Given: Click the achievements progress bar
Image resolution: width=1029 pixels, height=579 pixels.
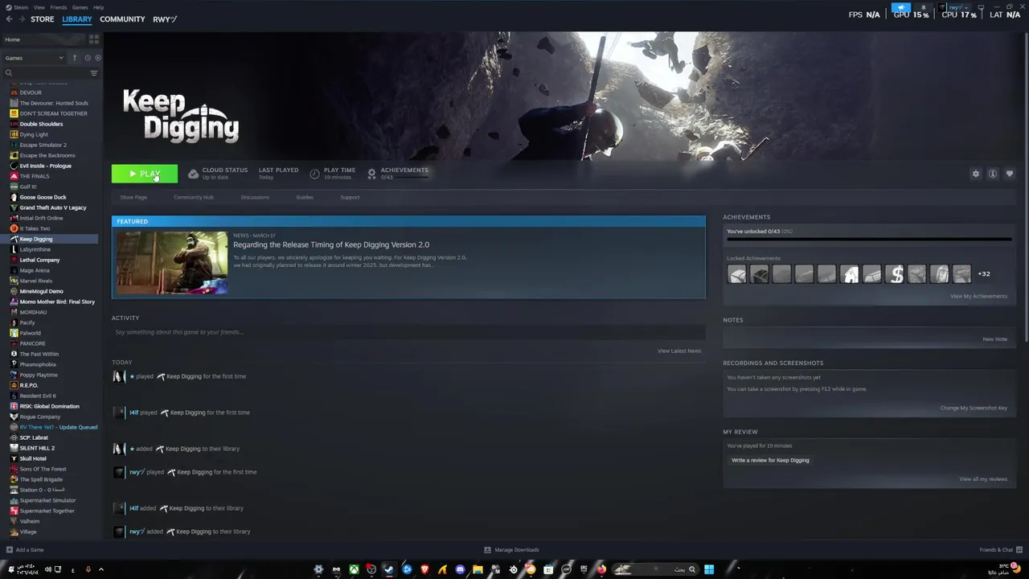Looking at the screenshot, I should click(869, 239).
